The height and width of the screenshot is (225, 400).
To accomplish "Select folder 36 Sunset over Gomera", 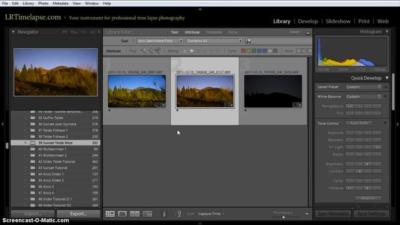I will [56, 124].
